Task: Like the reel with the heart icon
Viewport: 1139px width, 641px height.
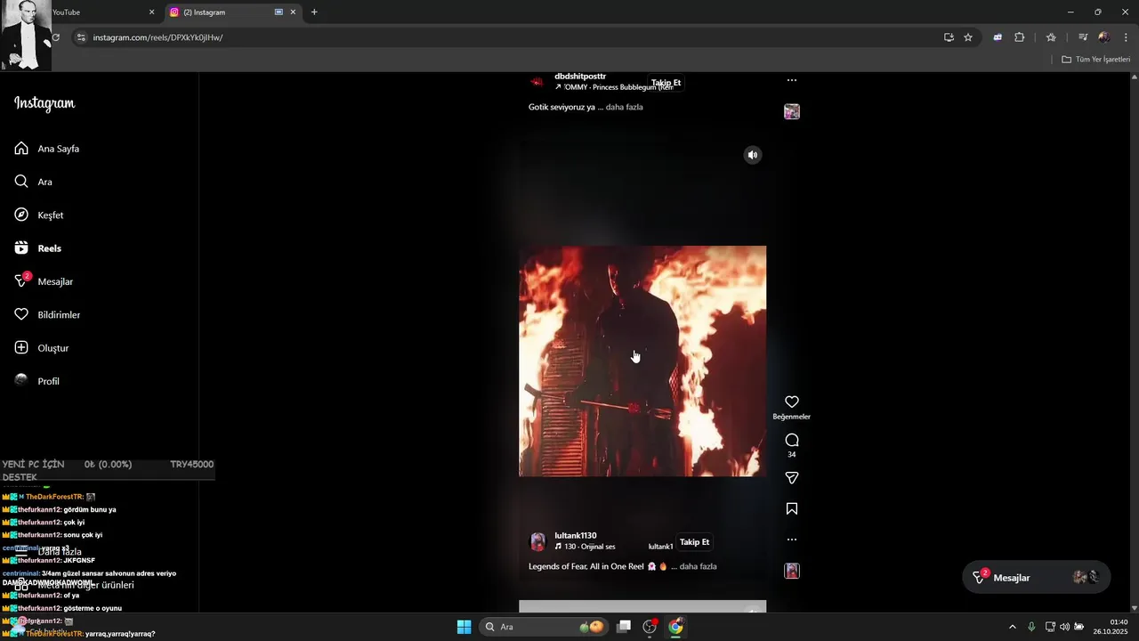Action: click(792, 402)
